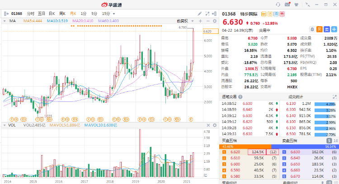Viewport: 339px width, 184px height.
Task: Expand more time periods after 15分
Action: pyautogui.click(x=114, y=14)
